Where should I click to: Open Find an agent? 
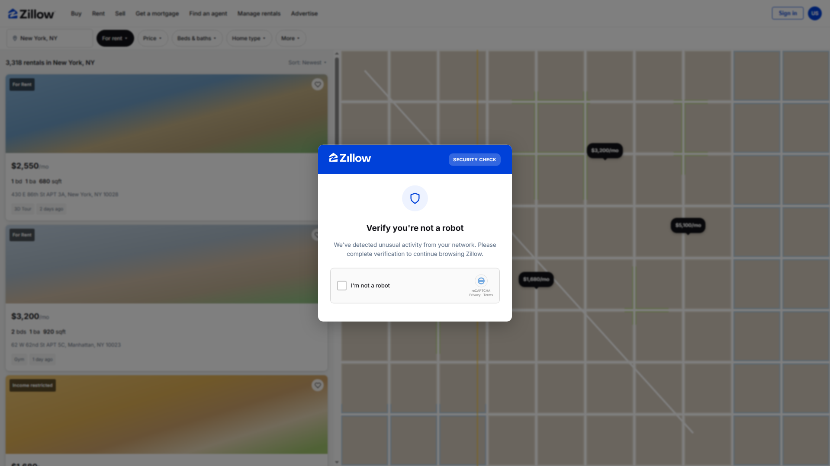coord(208,14)
